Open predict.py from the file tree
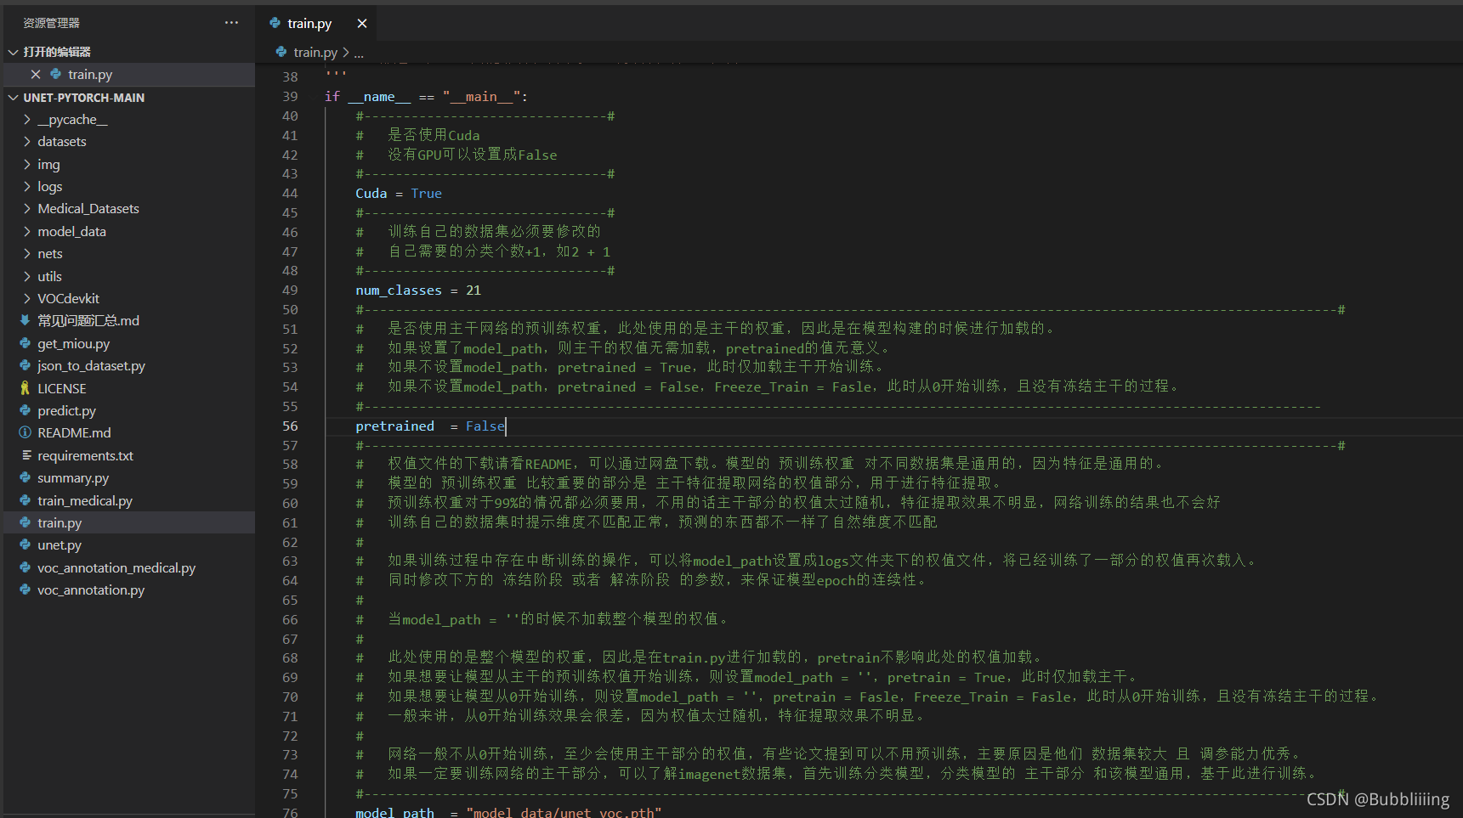 [66, 410]
